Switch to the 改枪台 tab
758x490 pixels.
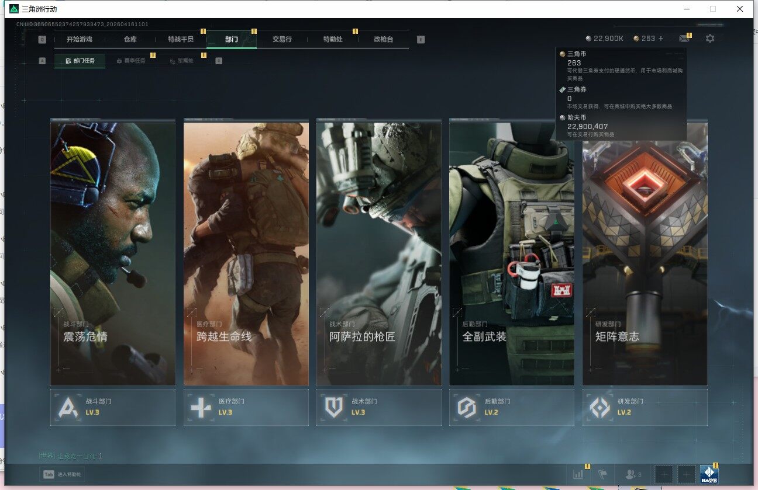coord(383,39)
